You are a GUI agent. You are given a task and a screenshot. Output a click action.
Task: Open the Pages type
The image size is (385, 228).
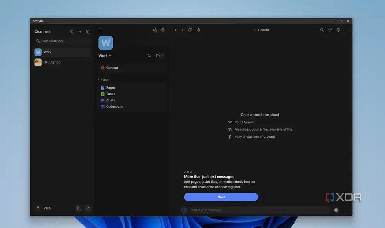tap(132, 88)
